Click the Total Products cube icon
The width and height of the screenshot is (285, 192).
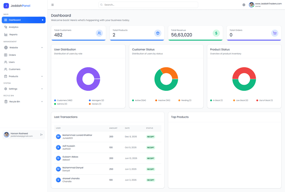(x=158, y=33)
